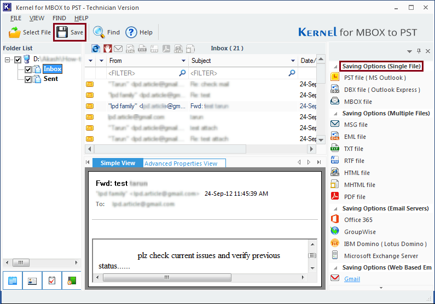Click the red stop hand icon
The image size is (435, 304).
tap(108, 49)
